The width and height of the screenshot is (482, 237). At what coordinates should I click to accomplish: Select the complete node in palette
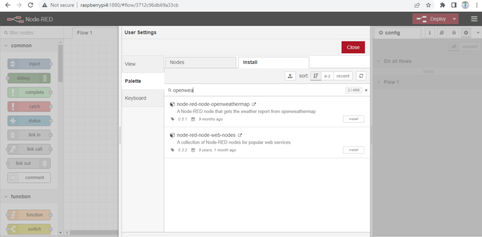[29, 92]
